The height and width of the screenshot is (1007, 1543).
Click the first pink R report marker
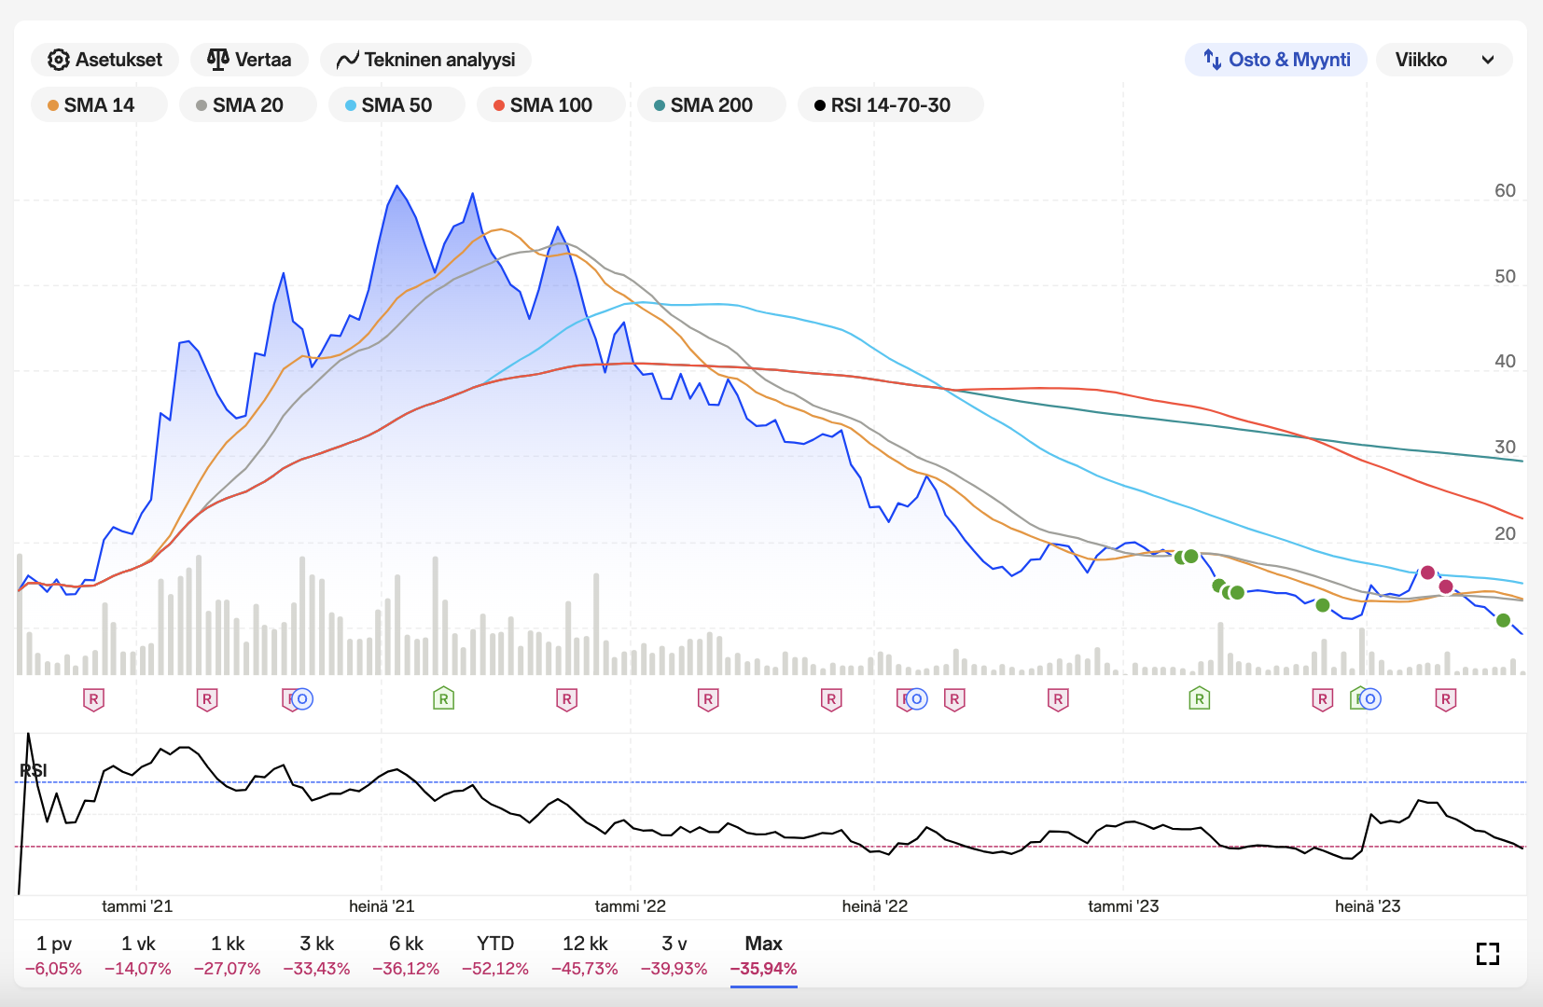93,699
